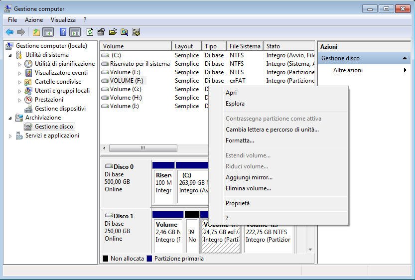Open the ? help menu in menu bar
This screenshot has width=415, height=280.
coord(85,20)
